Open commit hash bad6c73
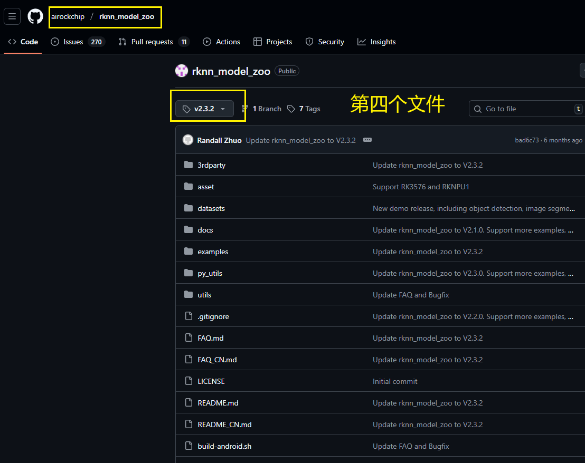The image size is (585, 463). 527,140
